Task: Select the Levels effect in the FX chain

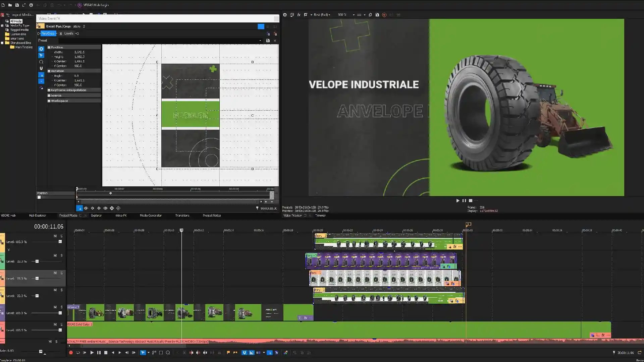Action: (69, 34)
